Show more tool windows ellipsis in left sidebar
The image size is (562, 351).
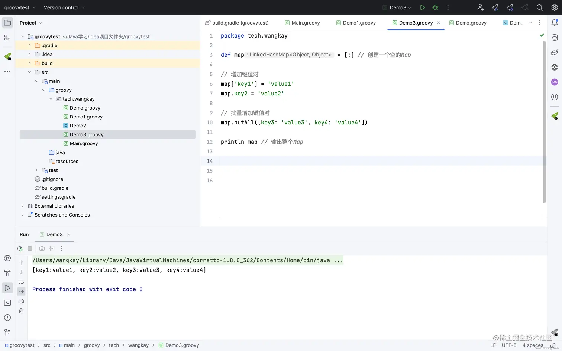7,71
